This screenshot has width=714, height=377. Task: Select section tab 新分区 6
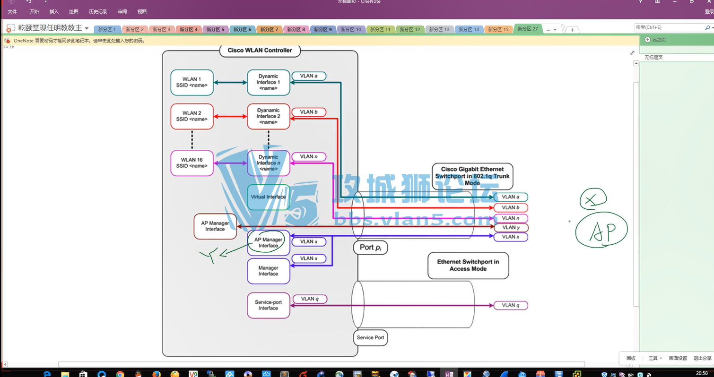click(x=243, y=29)
